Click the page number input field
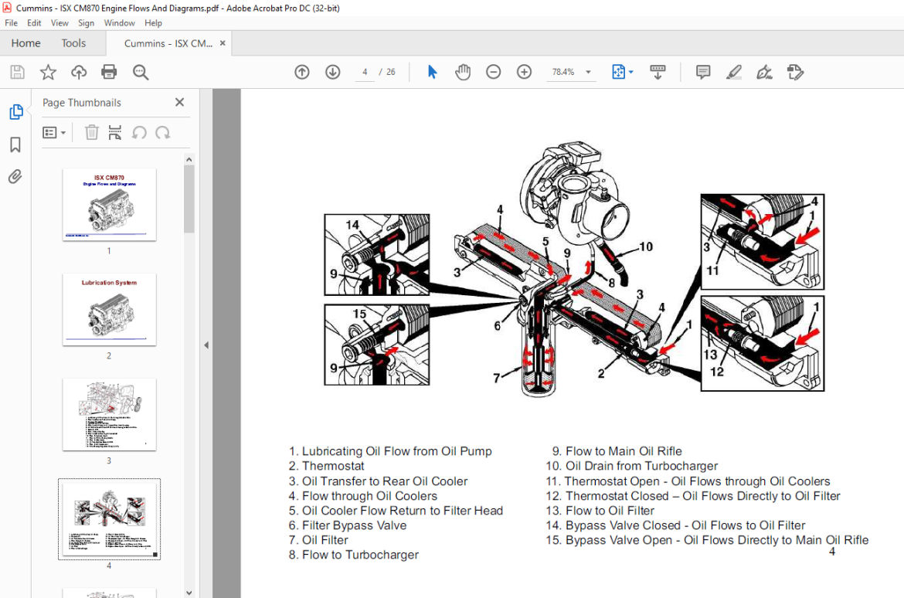This screenshot has width=904, height=598. [x=365, y=72]
